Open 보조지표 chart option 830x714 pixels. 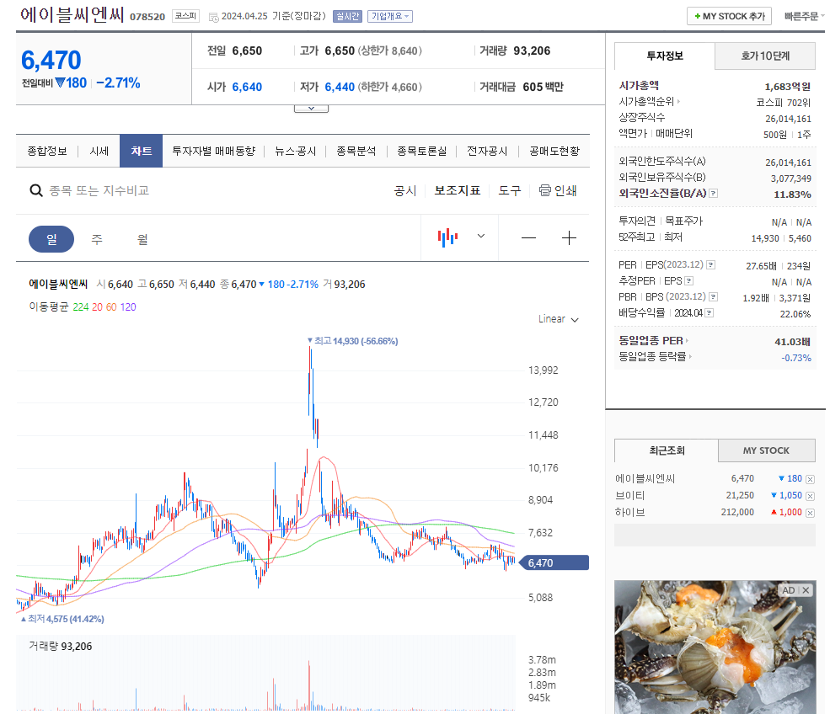click(458, 190)
